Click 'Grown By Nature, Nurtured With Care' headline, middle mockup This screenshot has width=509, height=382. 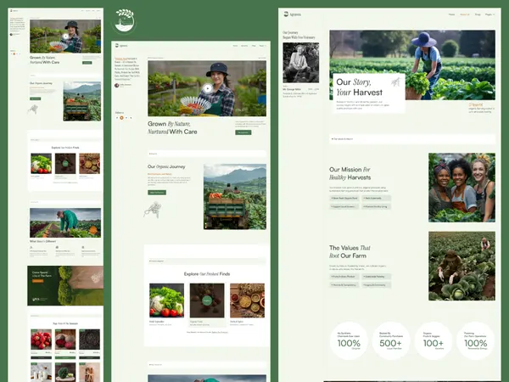coord(172,127)
